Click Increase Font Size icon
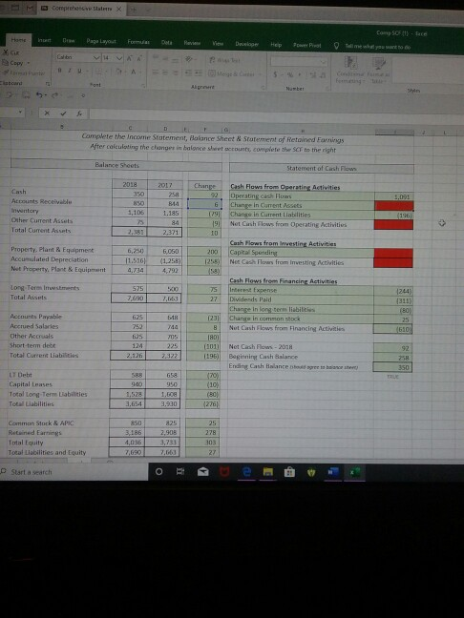Viewport: 464px width, 618px height. click(x=130, y=58)
